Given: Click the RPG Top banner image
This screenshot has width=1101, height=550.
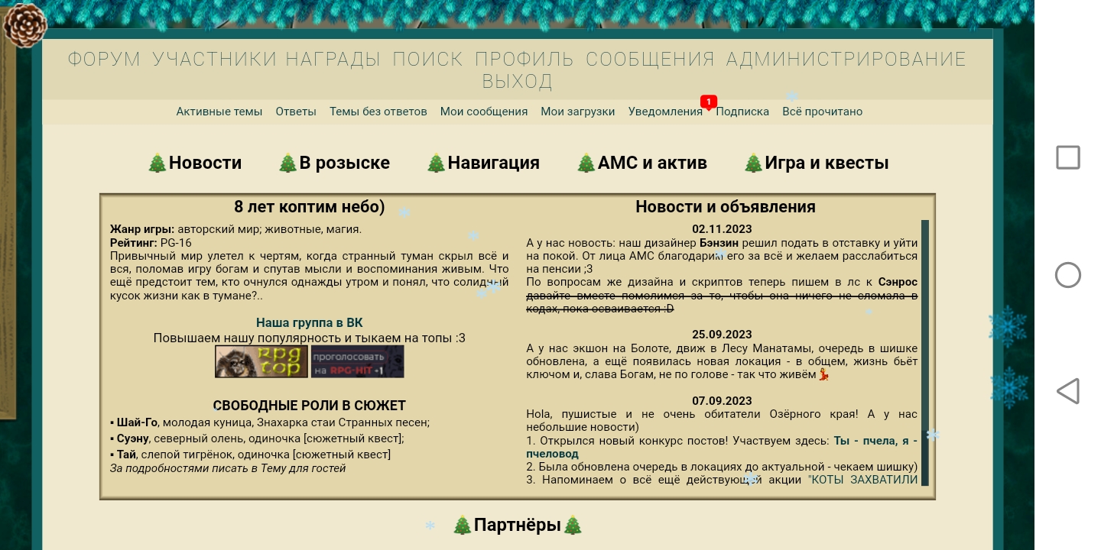Looking at the screenshot, I should point(261,361).
